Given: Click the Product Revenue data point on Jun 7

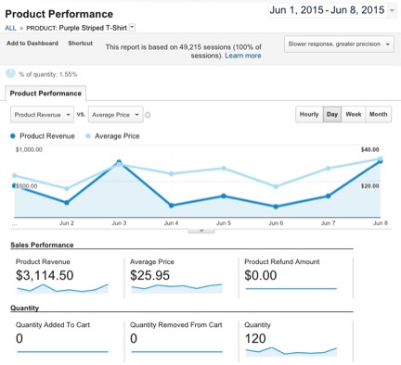Looking at the screenshot, I should click(328, 195).
